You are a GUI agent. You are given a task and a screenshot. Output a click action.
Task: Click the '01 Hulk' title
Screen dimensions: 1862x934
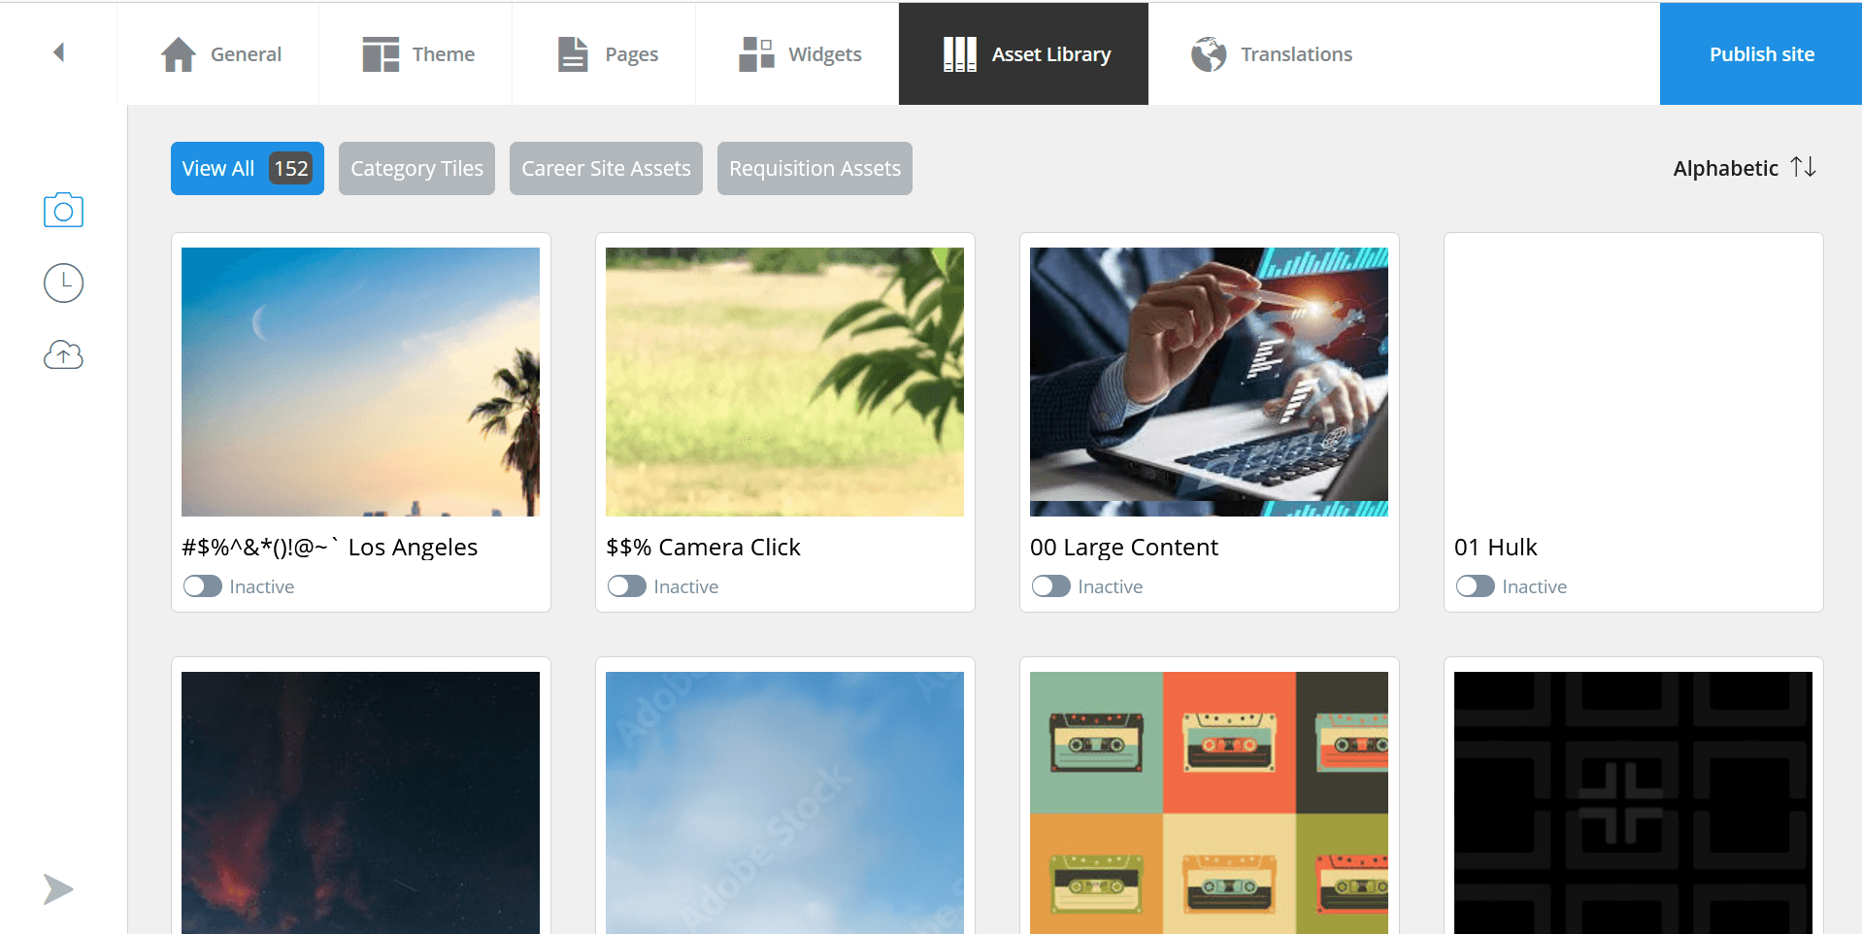[1495, 548]
